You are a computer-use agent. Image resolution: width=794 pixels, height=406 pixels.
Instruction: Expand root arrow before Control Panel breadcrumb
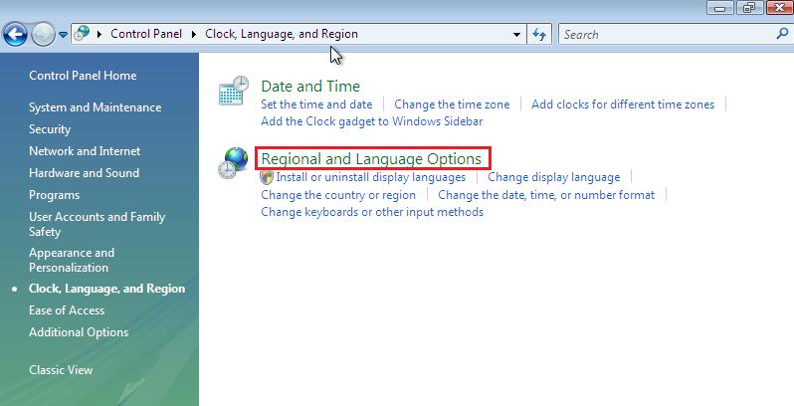click(x=99, y=35)
